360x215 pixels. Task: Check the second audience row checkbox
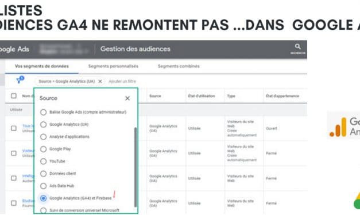click(14, 153)
